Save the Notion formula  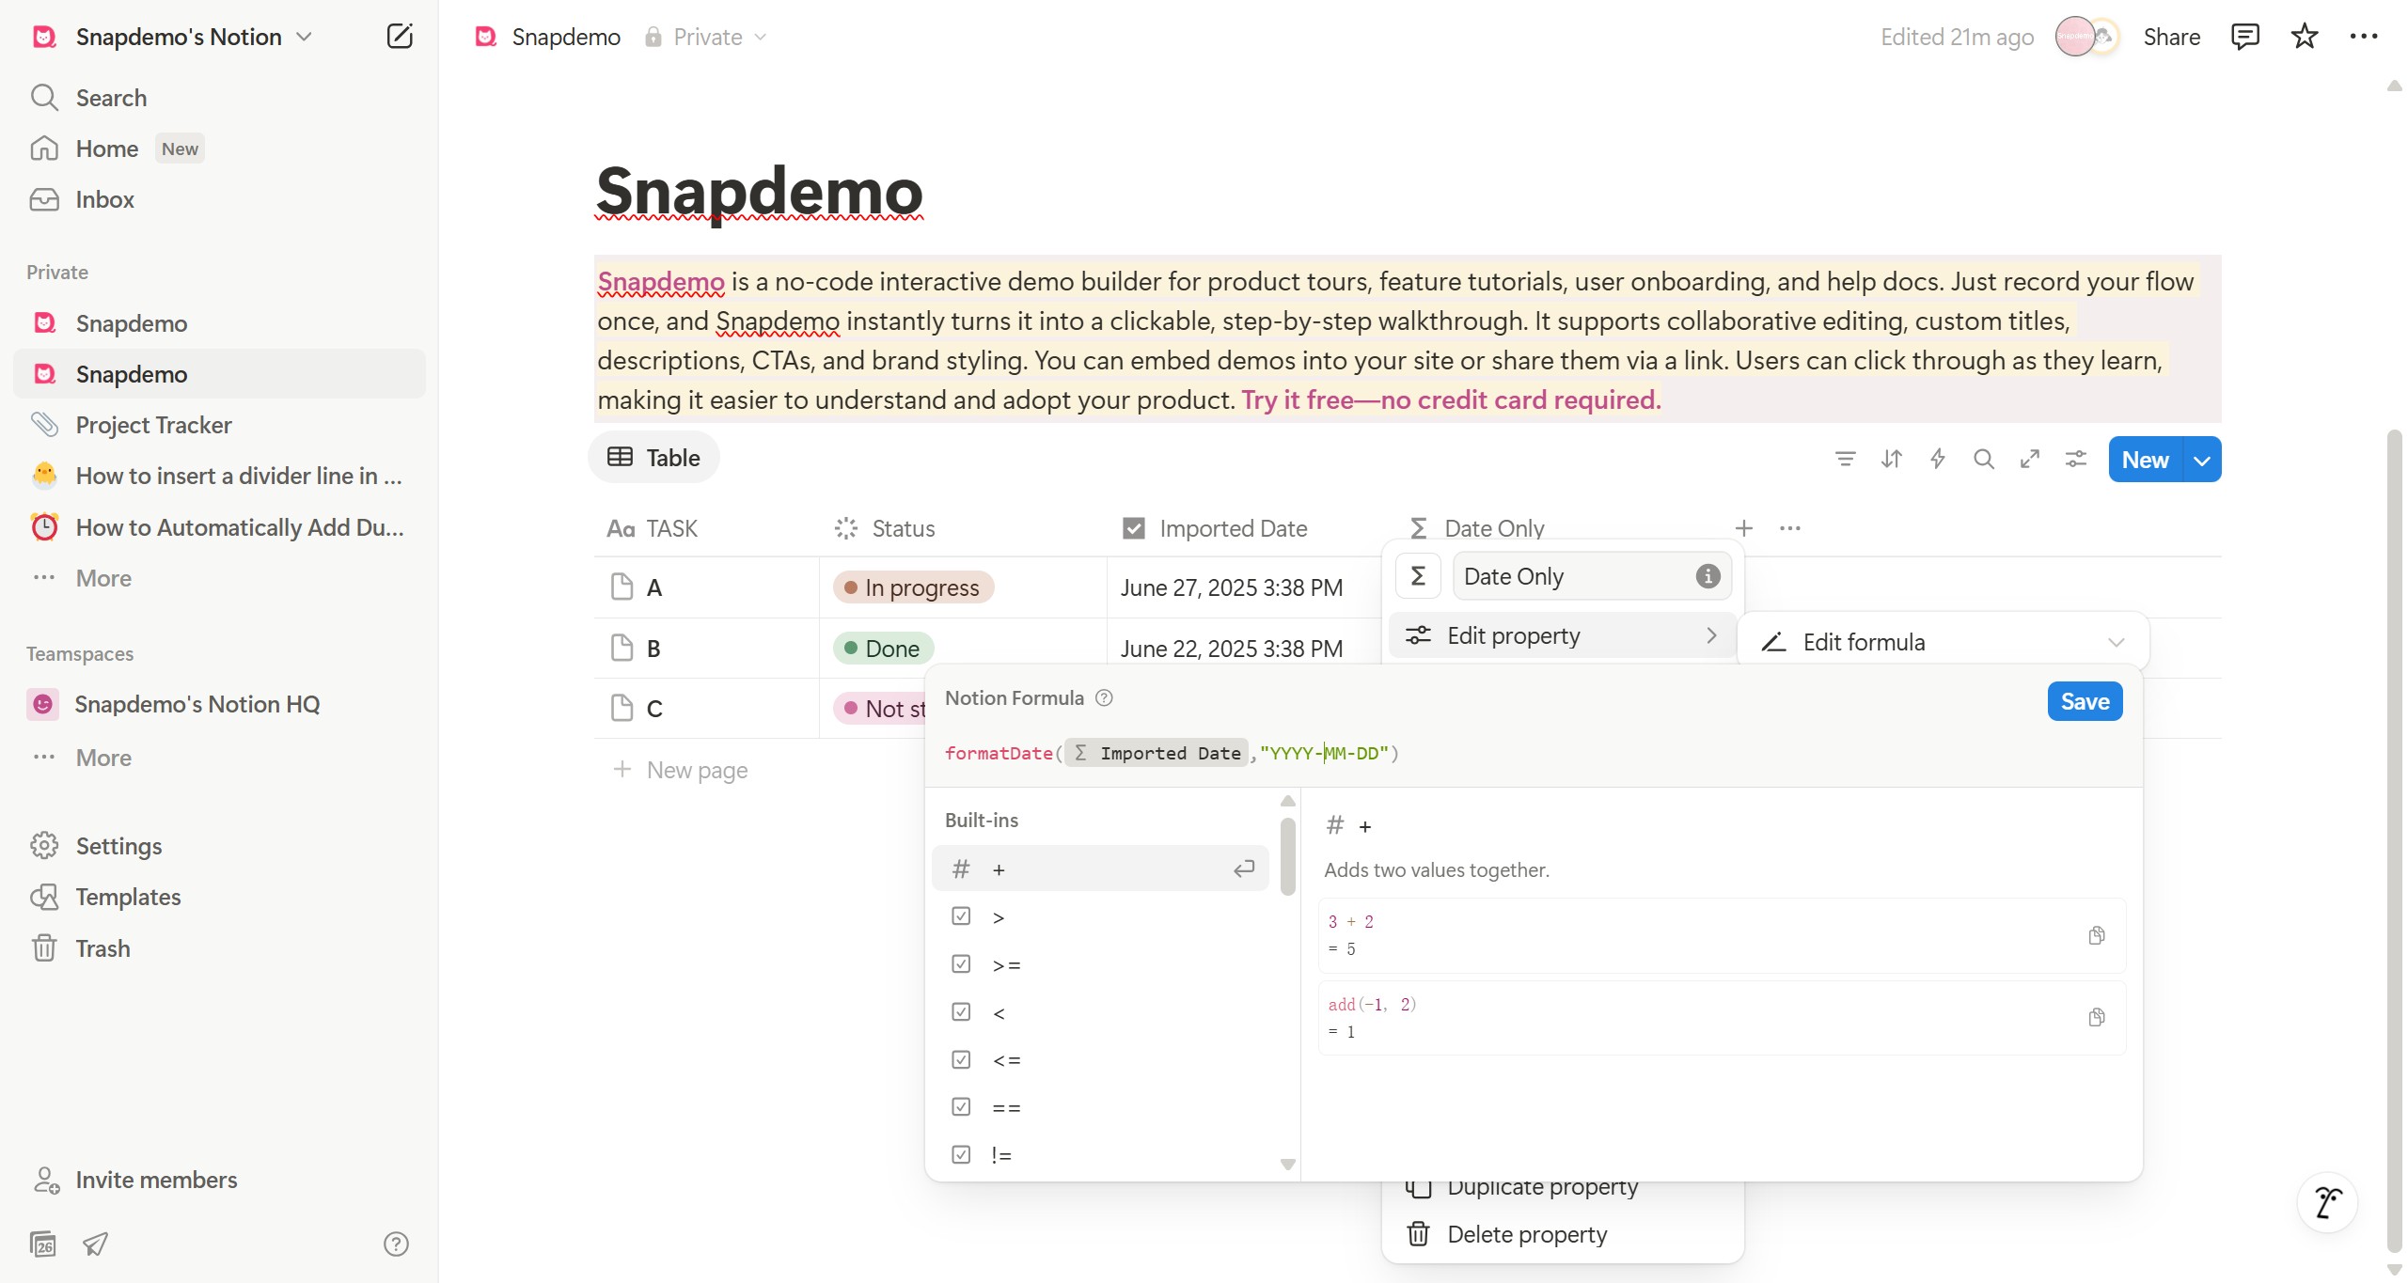[2085, 701]
